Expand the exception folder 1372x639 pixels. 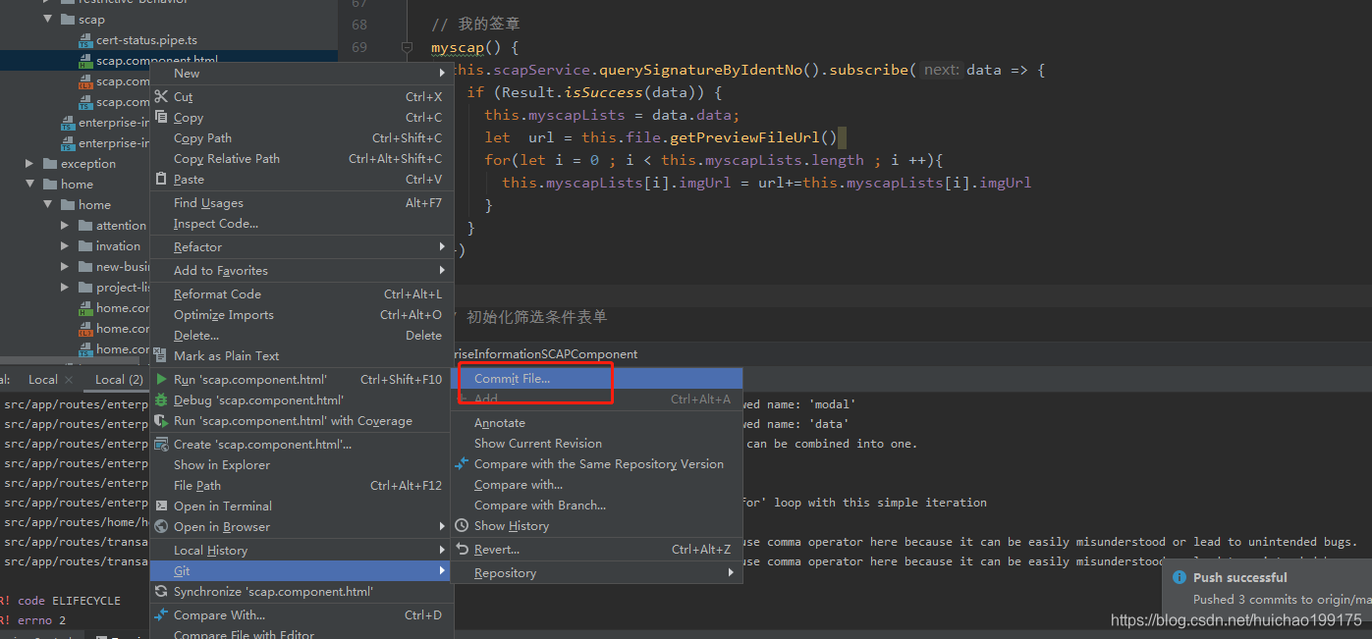point(27,163)
